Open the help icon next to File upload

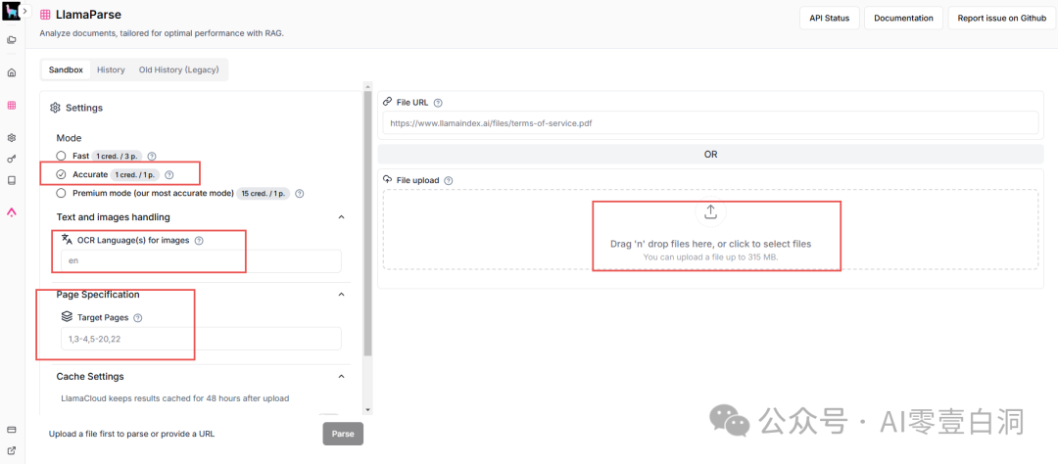[449, 180]
